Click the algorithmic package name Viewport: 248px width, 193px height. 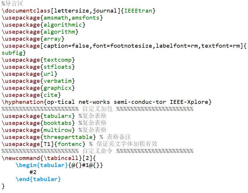tap(63, 25)
